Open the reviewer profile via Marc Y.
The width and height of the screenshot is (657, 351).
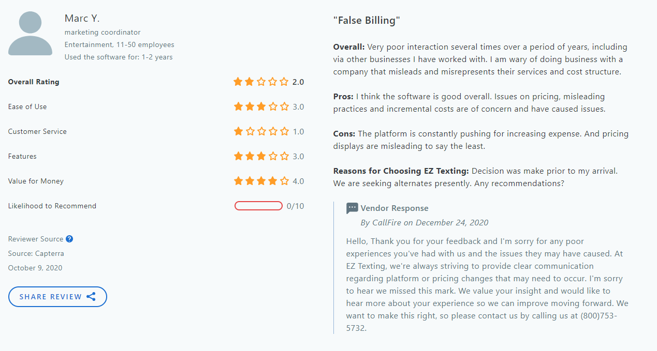pyautogui.click(x=82, y=18)
